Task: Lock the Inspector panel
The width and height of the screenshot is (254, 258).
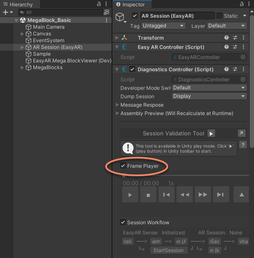Action: (x=242, y=4)
